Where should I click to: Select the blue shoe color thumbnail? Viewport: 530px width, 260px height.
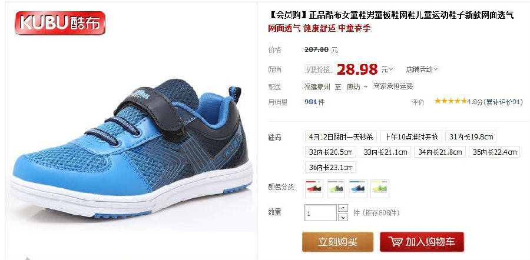[358, 189]
